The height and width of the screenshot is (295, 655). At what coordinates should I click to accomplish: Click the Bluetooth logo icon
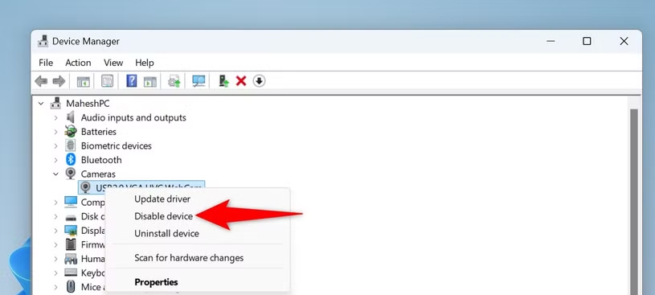click(71, 160)
